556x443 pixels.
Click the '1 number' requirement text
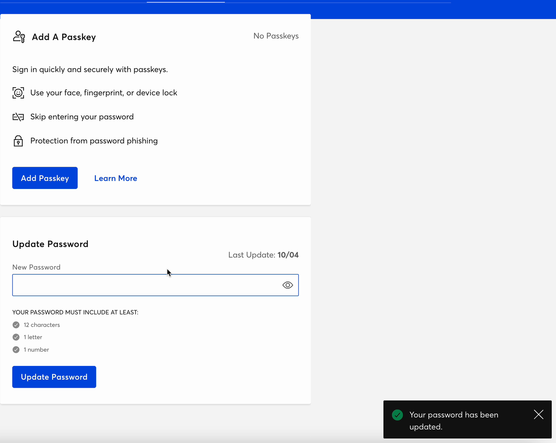pos(36,350)
